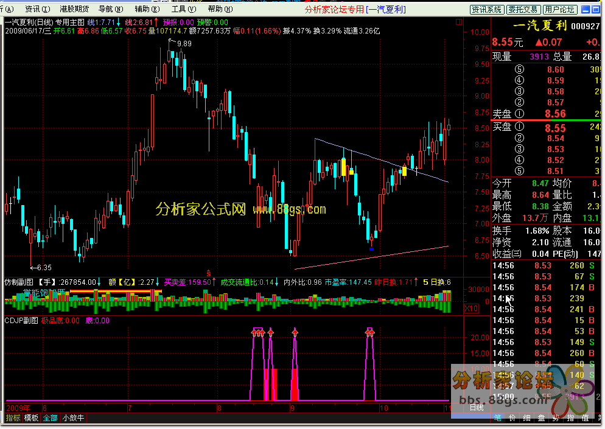Click the 资讯系统 button
The height and width of the screenshot is (429, 605).
pos(487,9)
